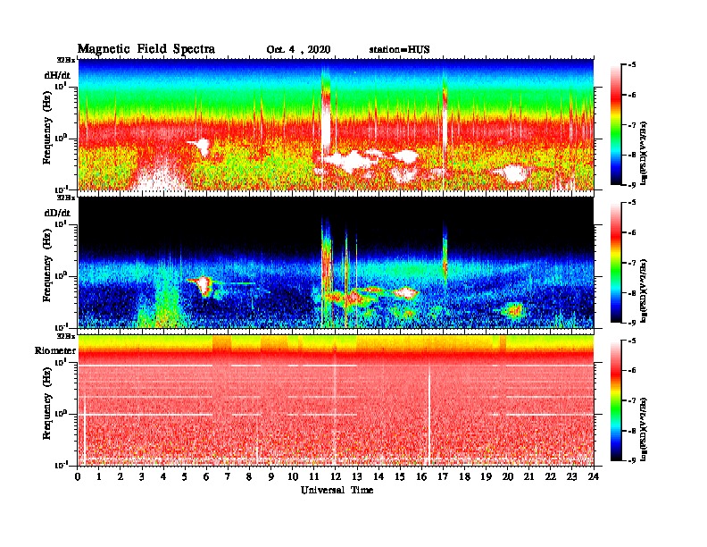The image size is (707, 547).
Task: Click the color bar beside the dD/dt panel
Action: click(x=616, y=263)
